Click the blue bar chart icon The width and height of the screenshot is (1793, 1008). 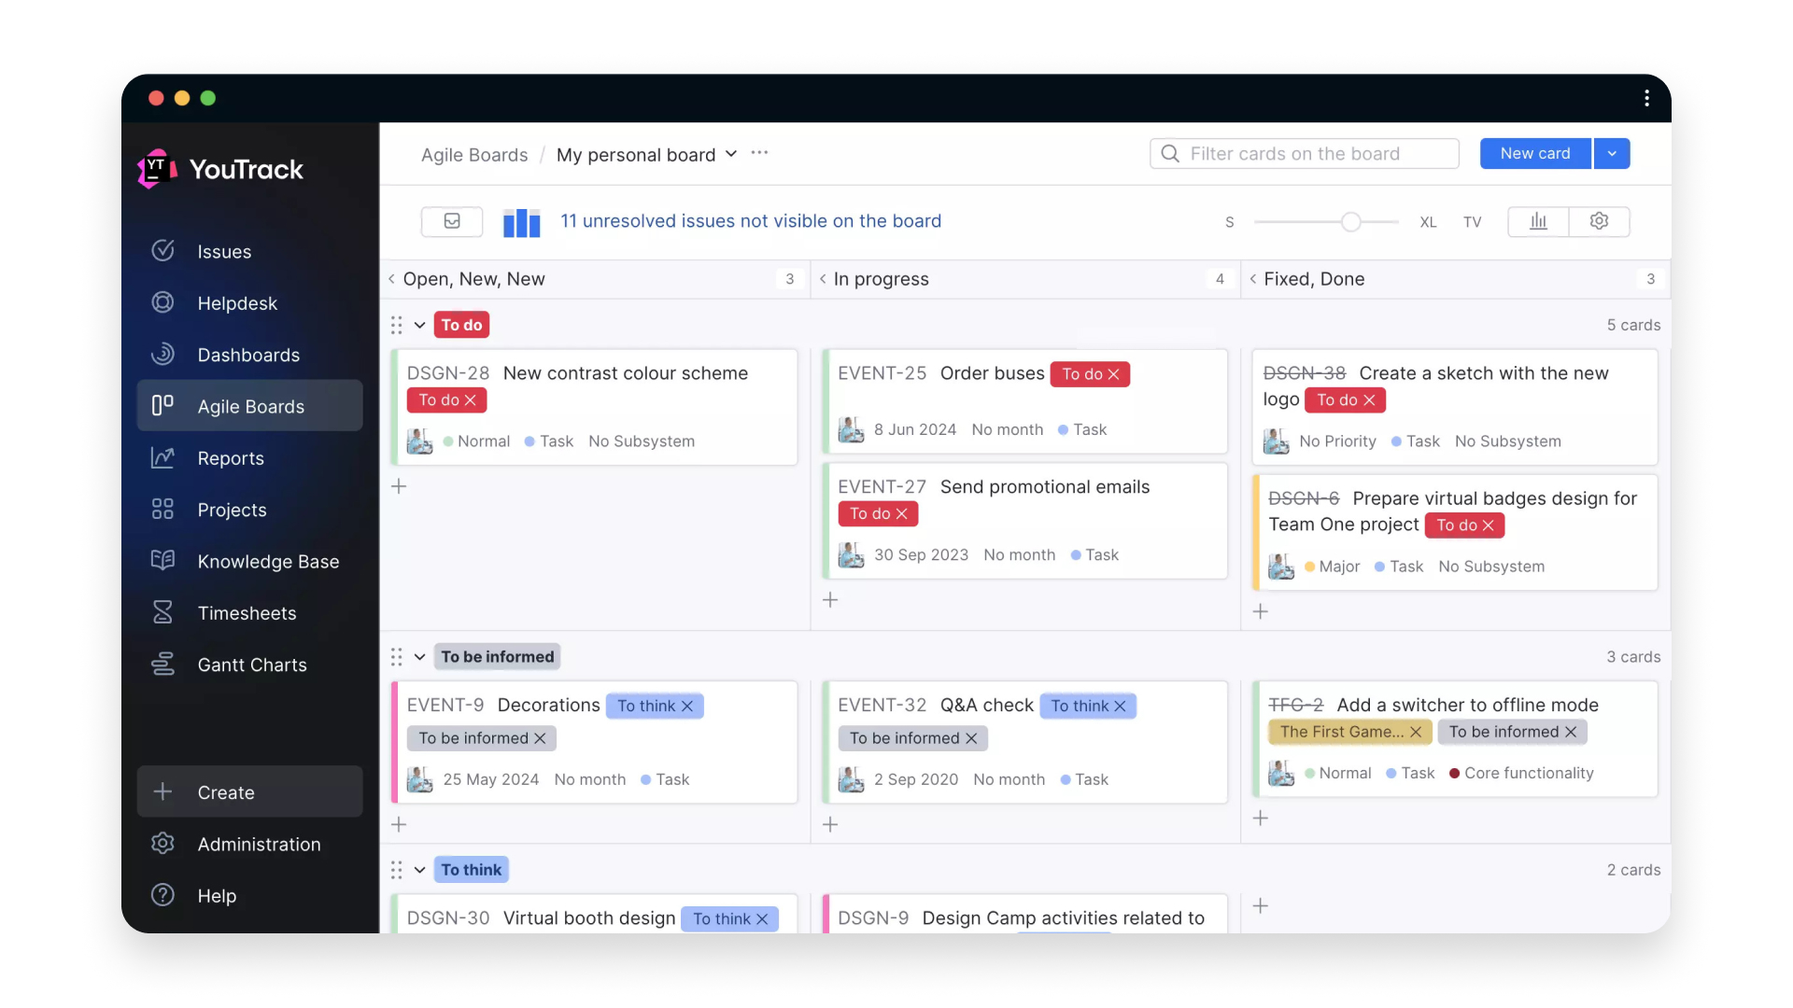coord(522,222)
